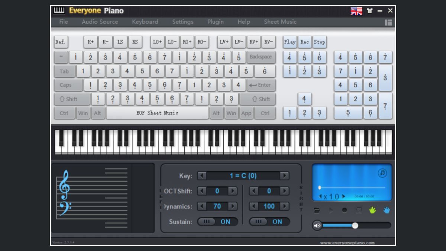The image size is (446, 251).
Task: Decrease playback speed with left arrow
Action: (320, 196)
